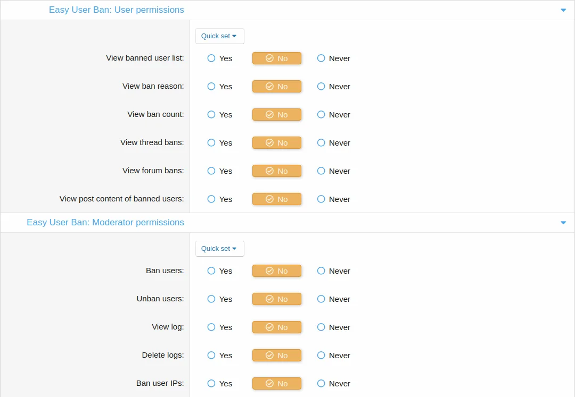Screen dimensions: 575x397
Task: Open Quick set dropdown for moderator permissions
Action: pos(219,249)
